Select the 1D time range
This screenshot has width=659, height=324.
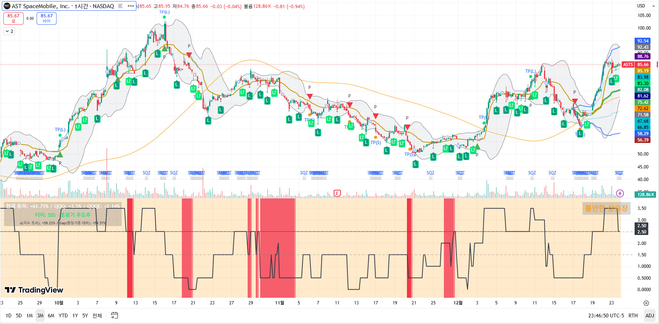(9, 316)
